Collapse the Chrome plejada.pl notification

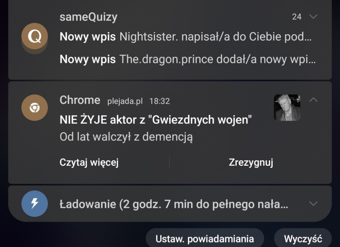(313, 100)
